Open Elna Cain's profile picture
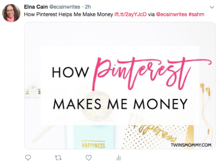This screenshot has height=161, width=218. coord(12,13)
